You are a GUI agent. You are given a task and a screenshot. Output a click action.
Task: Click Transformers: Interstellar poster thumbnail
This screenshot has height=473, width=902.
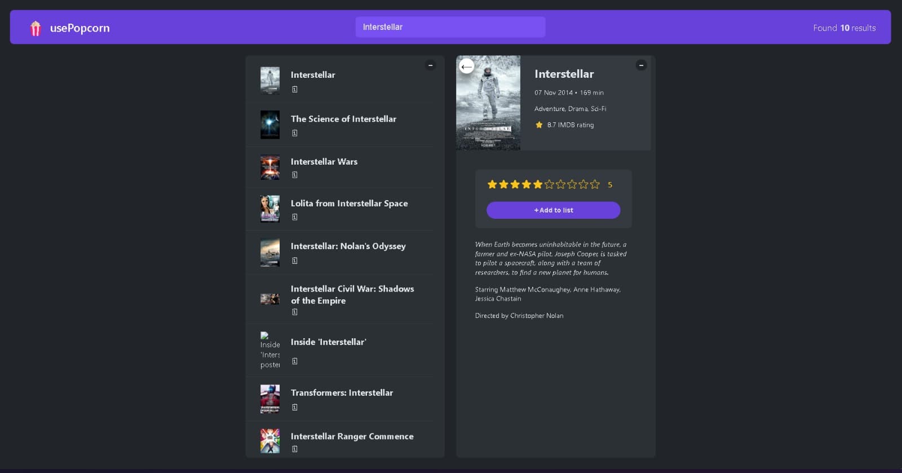270,399
